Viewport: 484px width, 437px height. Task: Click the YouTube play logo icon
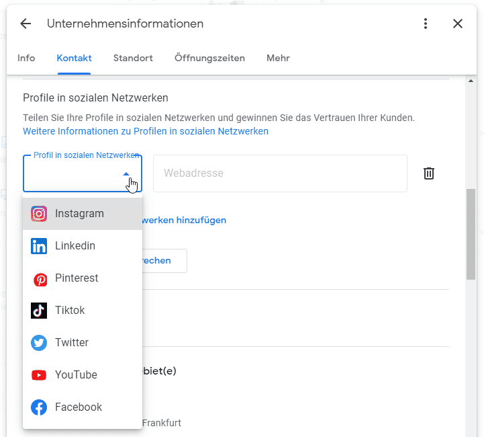[39, 375]
